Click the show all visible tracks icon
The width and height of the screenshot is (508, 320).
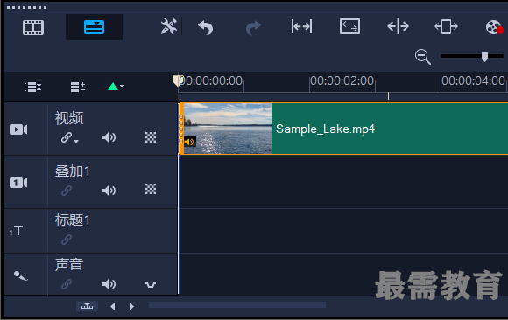(32, 87)
